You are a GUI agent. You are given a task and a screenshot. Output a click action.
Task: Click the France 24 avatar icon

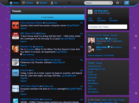pyautogui.click(x=15, y=101)
